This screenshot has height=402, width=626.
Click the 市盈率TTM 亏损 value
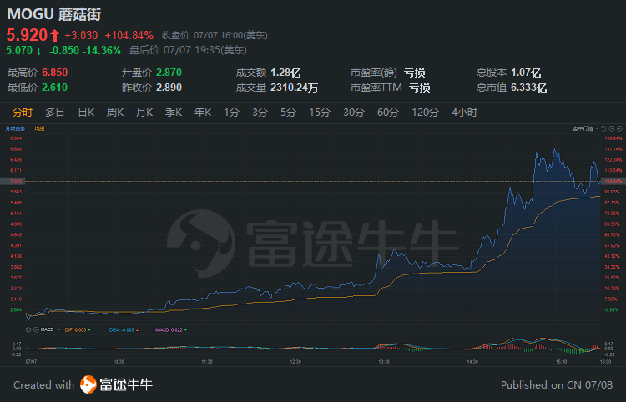[420, 88]
